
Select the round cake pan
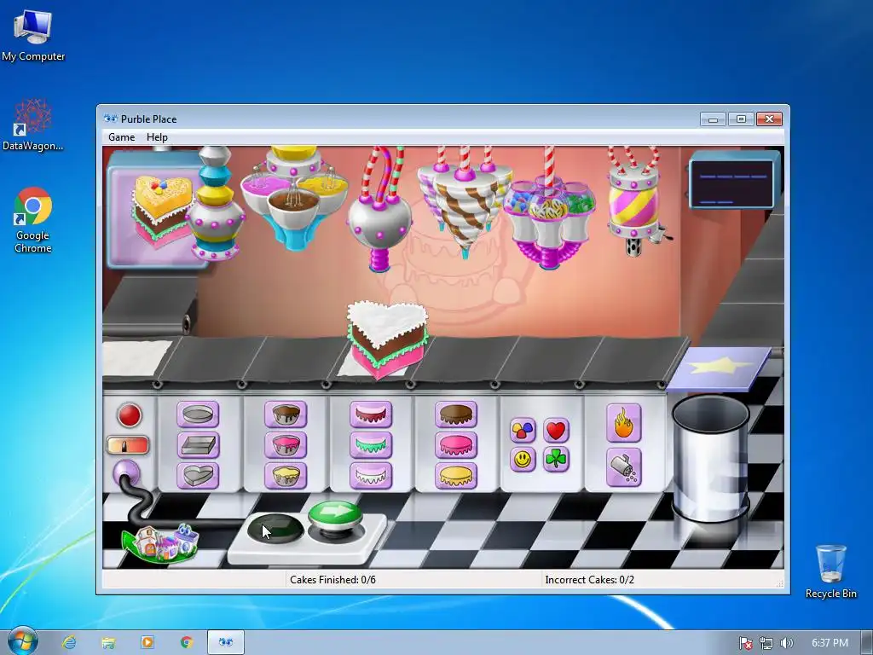tap(198, 414)
